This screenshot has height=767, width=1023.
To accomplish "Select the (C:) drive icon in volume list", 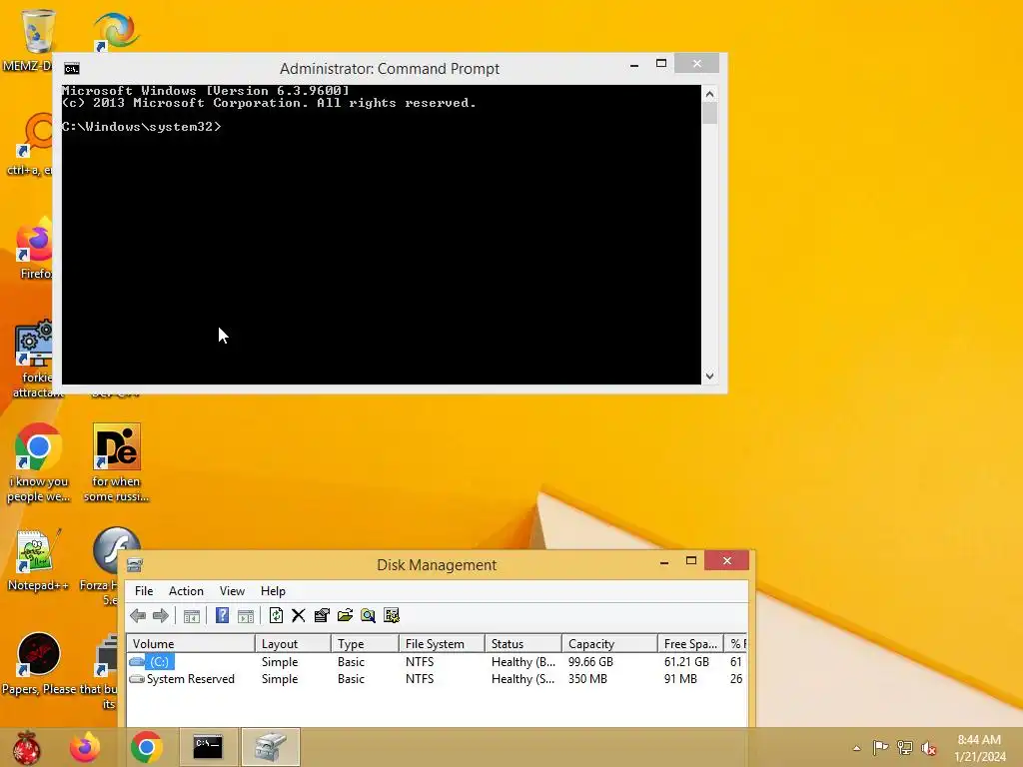I will point(137,661).
